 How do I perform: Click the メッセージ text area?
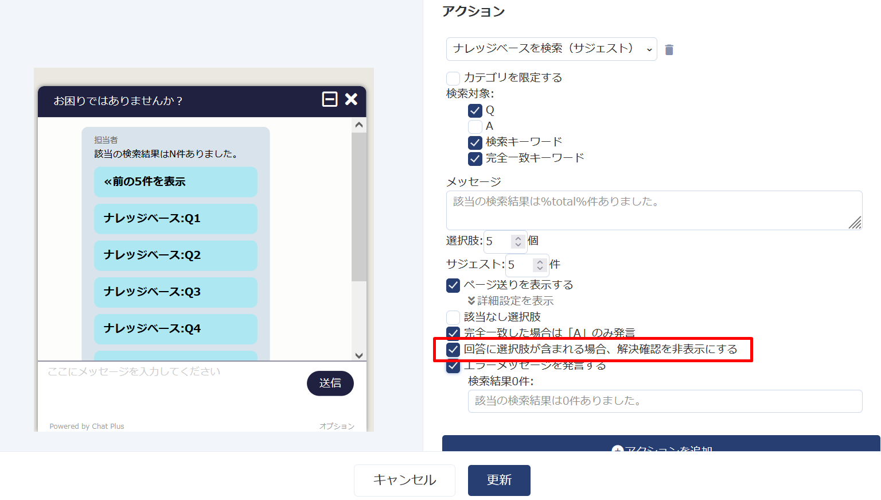tap(654, 210)
